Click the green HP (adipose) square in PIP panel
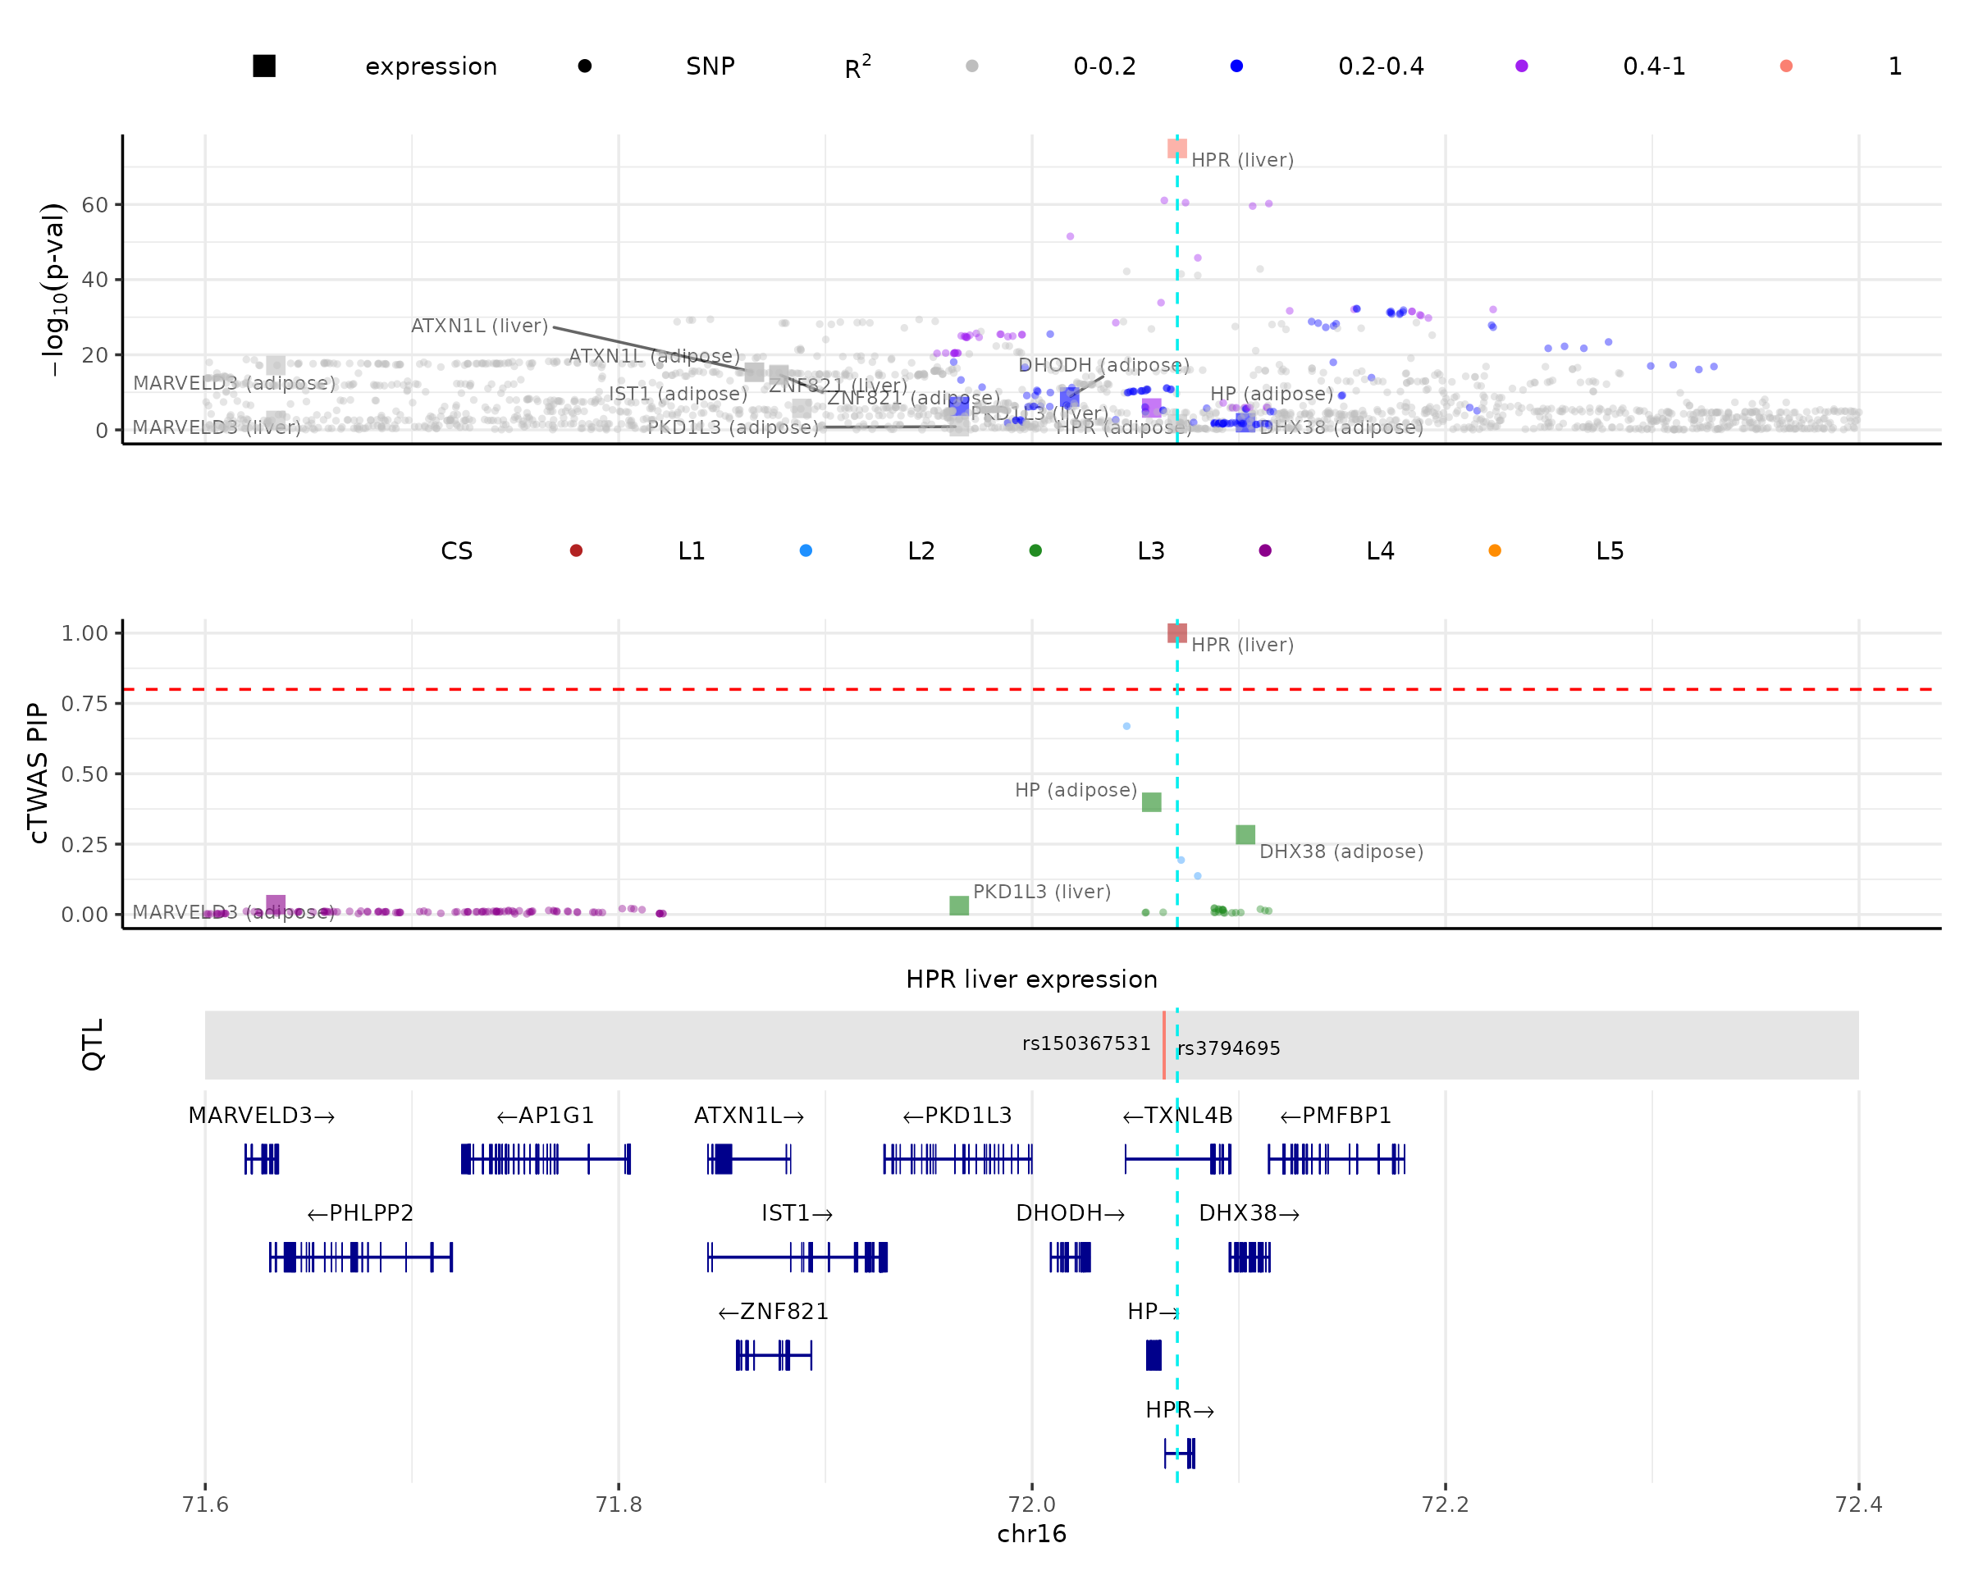The image size is (1969, 1575). pyautogui.click(x=1152, y=801)
